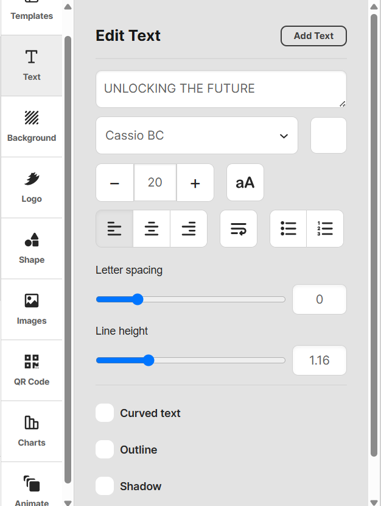Viewport: 381px width, 506px height.
Task: Toggle text wrap icon
Action: (239, 229)
